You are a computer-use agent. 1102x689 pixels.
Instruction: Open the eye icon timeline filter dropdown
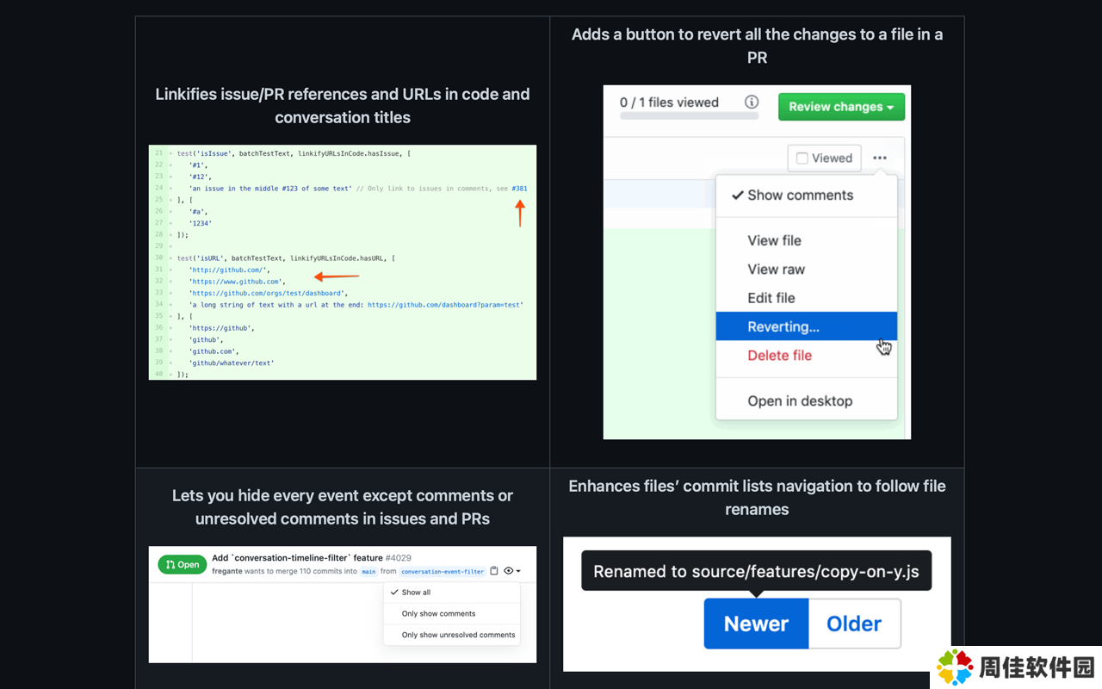pos(511,571)
